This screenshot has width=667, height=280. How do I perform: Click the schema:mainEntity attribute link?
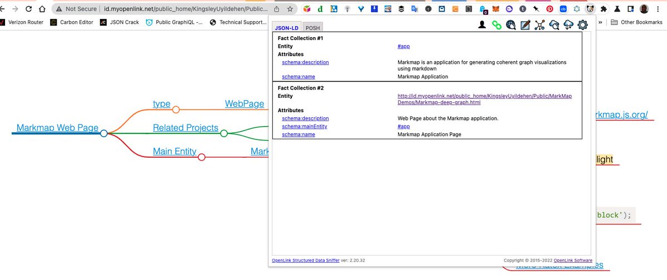point(304,127)
